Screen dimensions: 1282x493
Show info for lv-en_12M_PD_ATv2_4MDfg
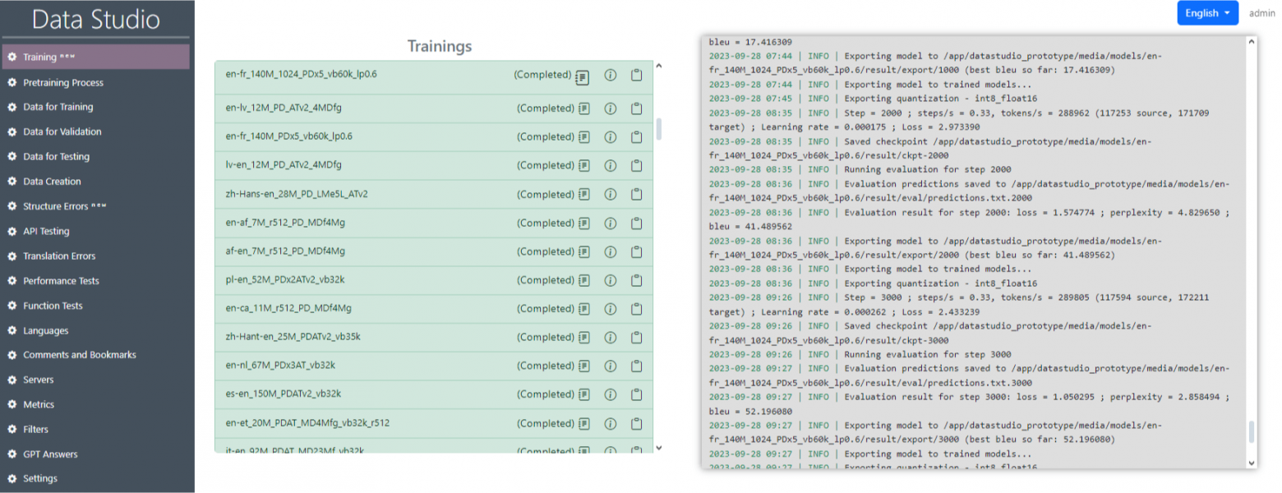pos(611,166)
